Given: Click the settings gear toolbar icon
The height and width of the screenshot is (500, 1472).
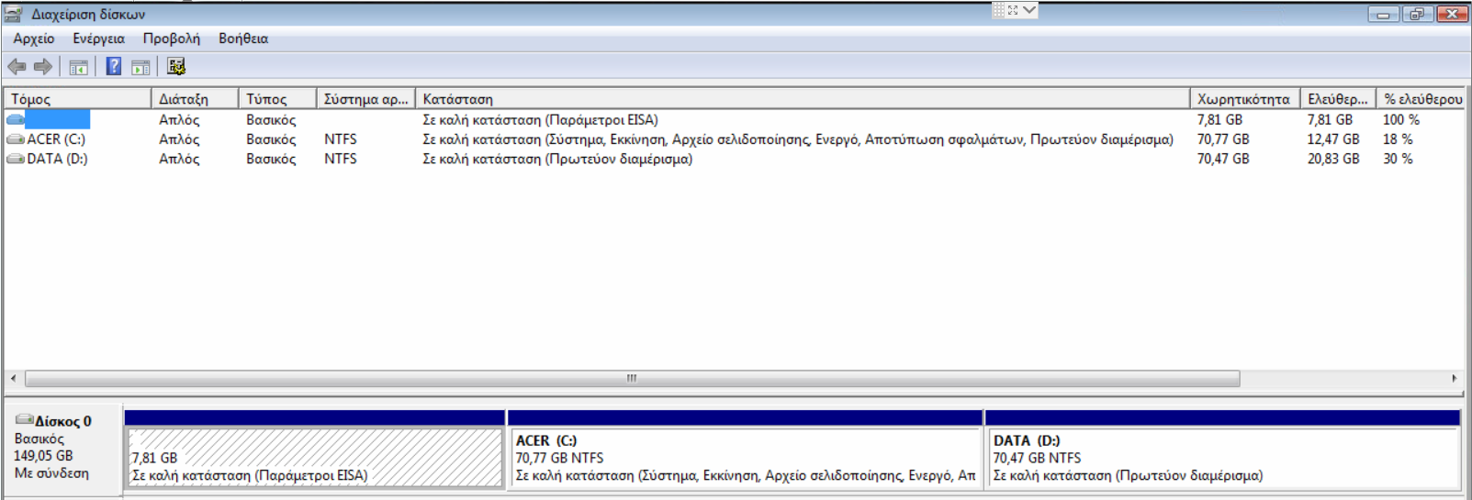Looking at the screenshot, I should click(176, 66).
